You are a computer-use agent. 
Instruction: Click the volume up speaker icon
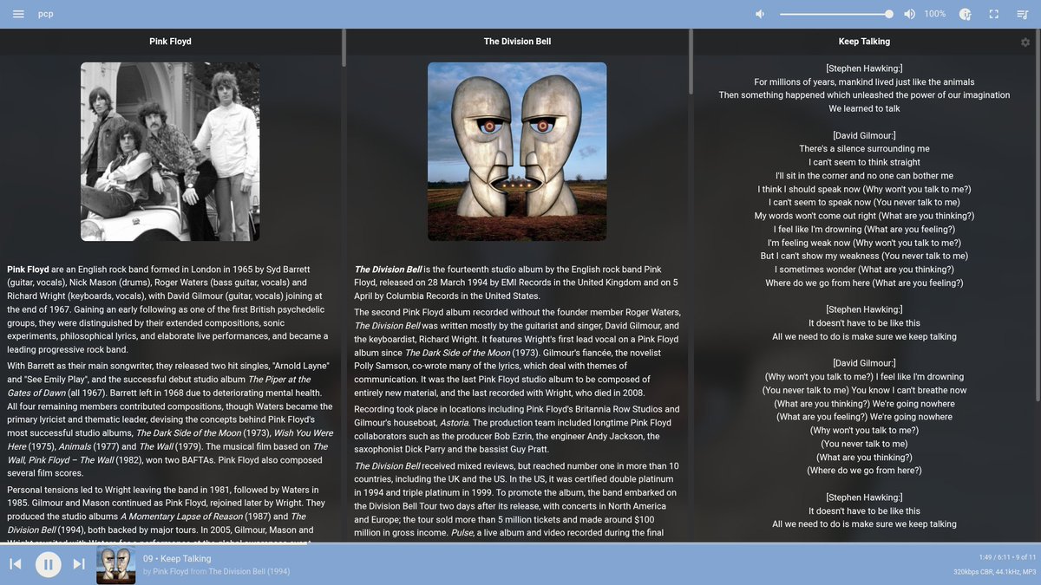click(909, 14)
